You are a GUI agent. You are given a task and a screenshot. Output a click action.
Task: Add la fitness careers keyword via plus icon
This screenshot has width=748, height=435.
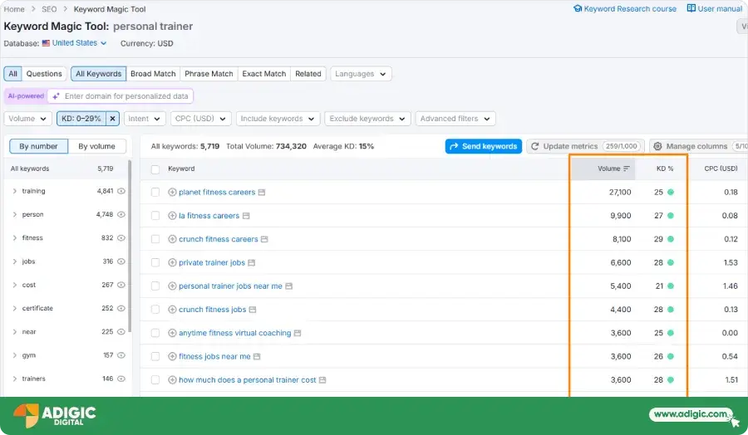tap(172, 215)
